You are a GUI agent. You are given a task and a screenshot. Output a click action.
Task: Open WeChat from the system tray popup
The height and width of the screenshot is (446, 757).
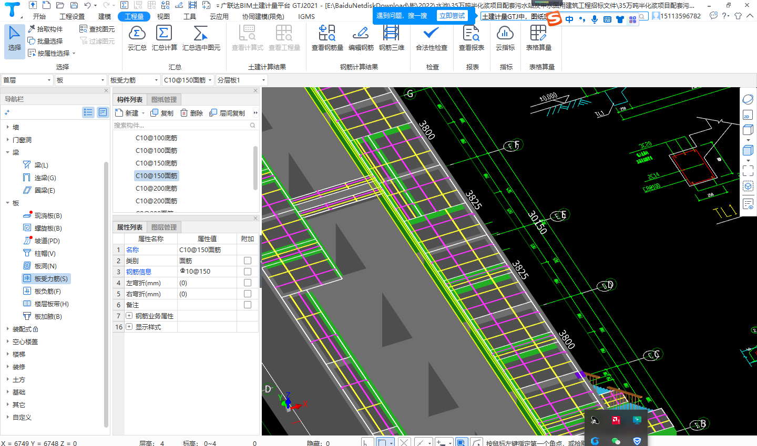pyautogui.click(x=616, y=441)
